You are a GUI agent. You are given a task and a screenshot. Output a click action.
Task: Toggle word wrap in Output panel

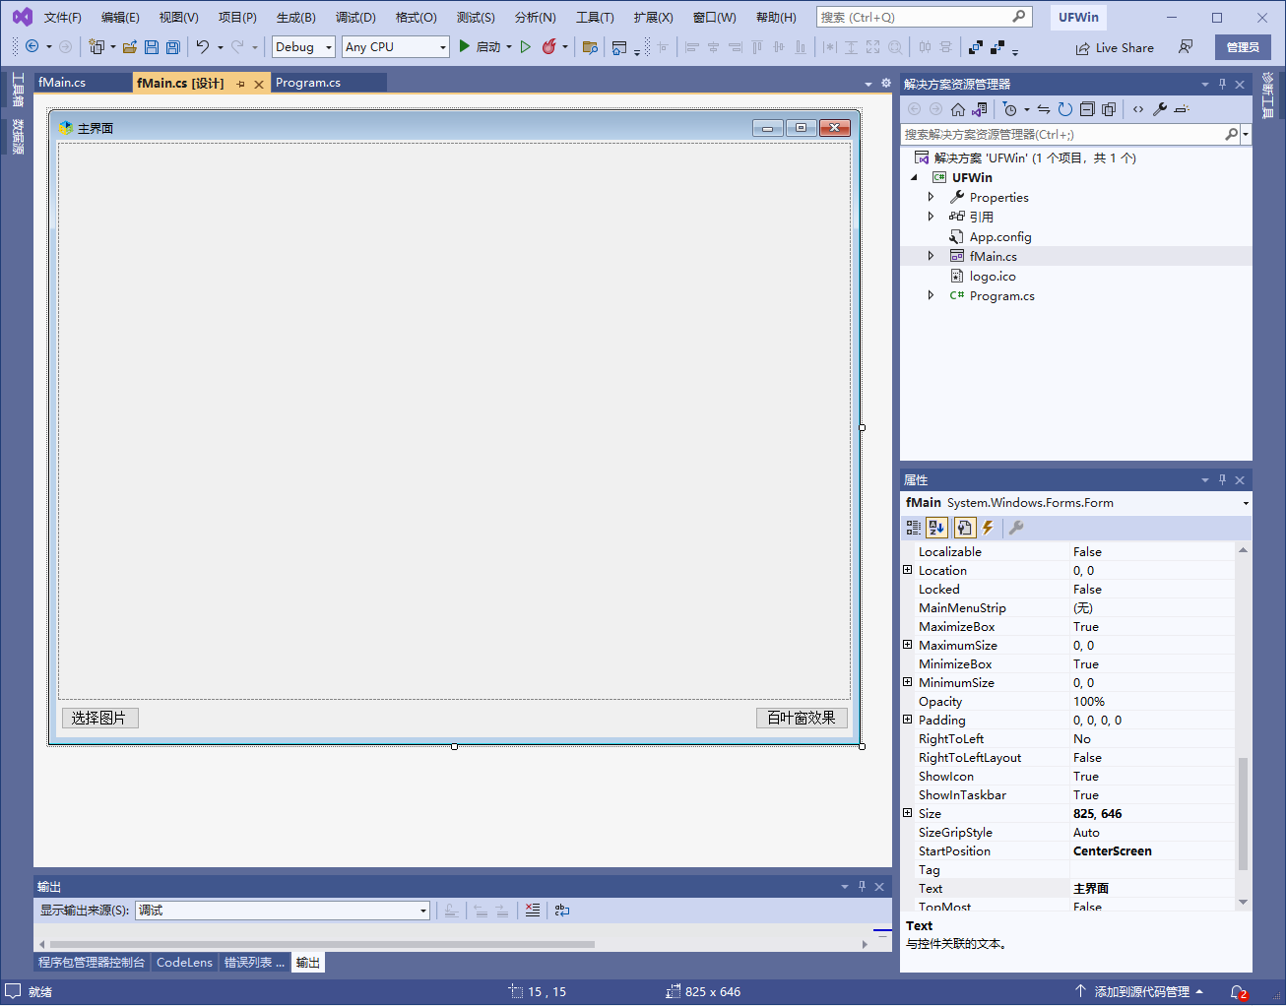pyautogui.click(x=562, y=911)
